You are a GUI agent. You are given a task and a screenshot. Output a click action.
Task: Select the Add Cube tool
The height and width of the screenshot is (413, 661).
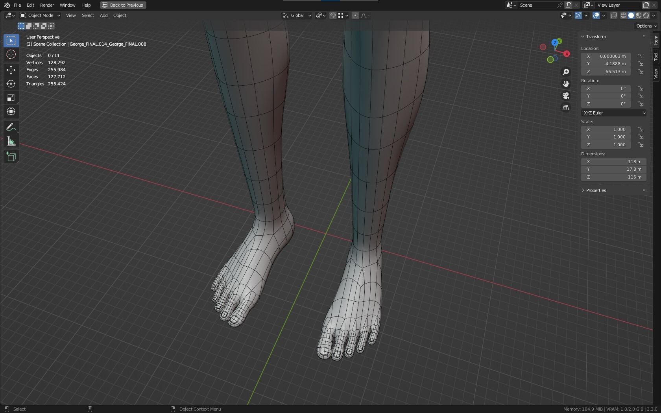11,157
